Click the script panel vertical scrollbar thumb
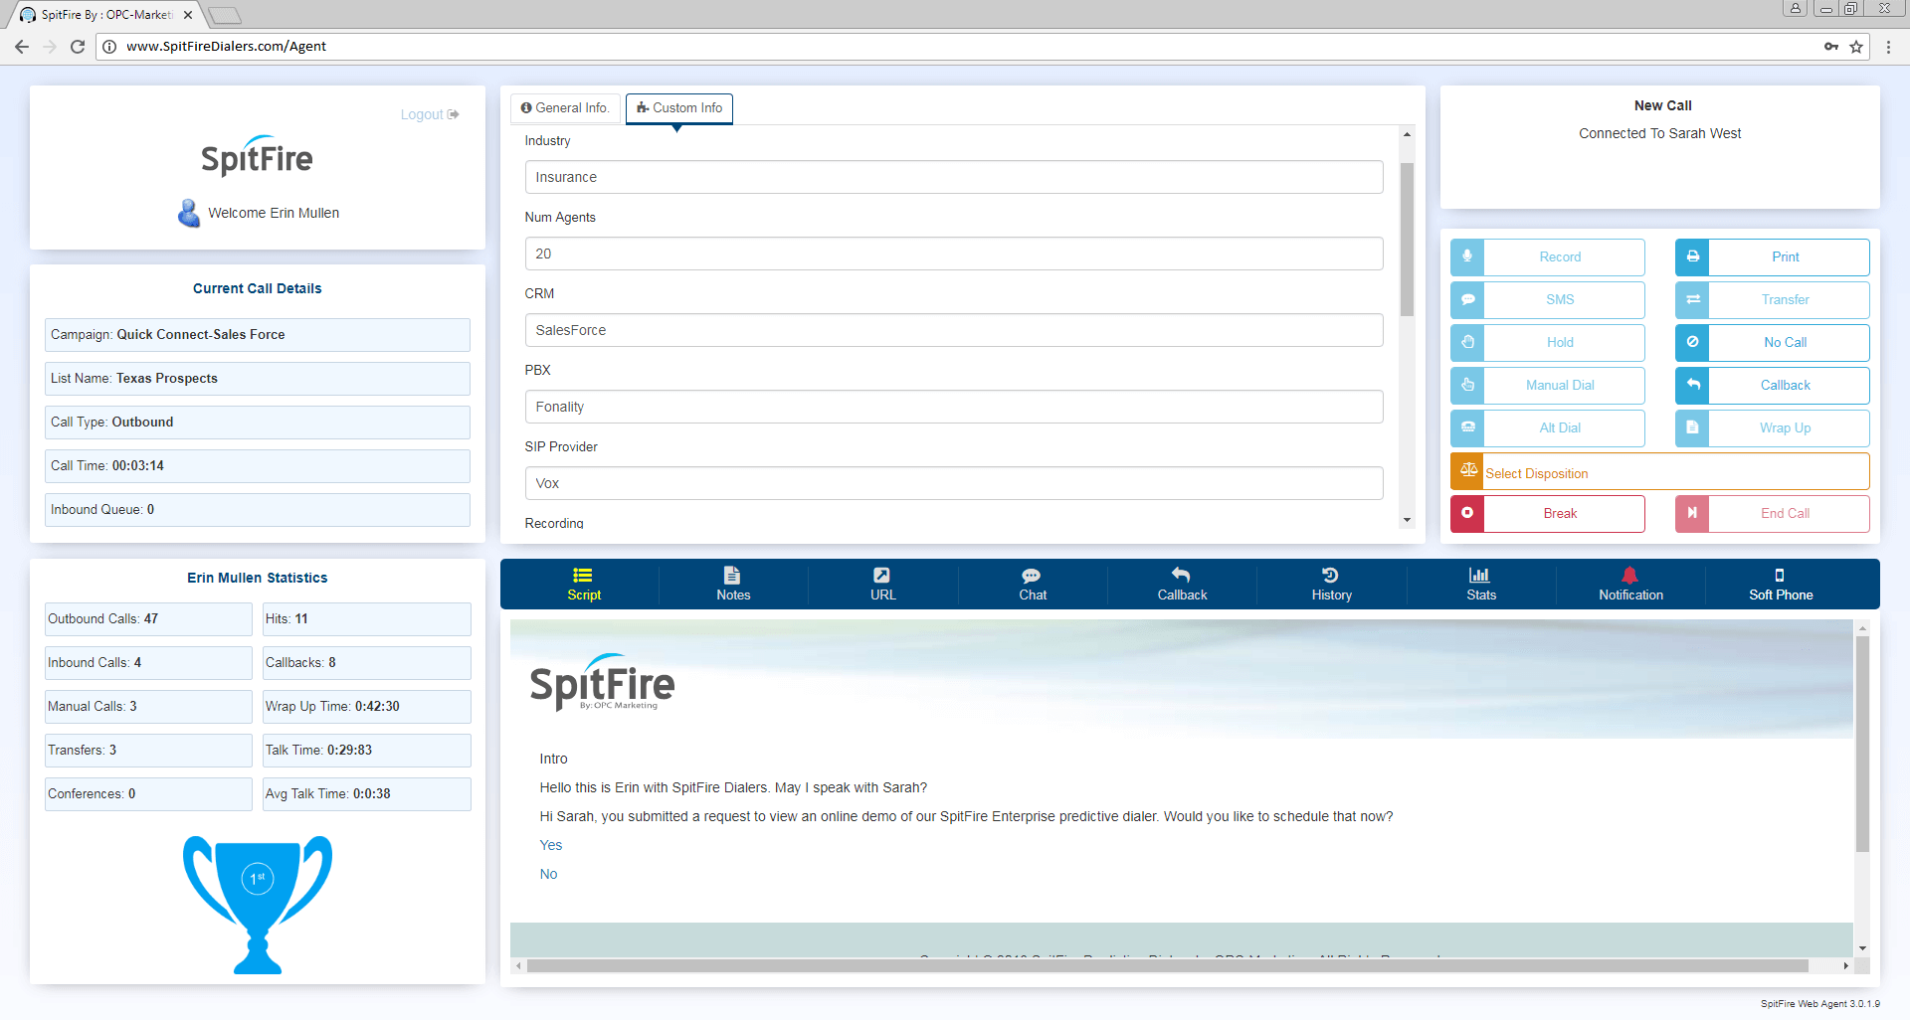The height and width of the screenshot is (1020, 1910). tap(1862, 744)
